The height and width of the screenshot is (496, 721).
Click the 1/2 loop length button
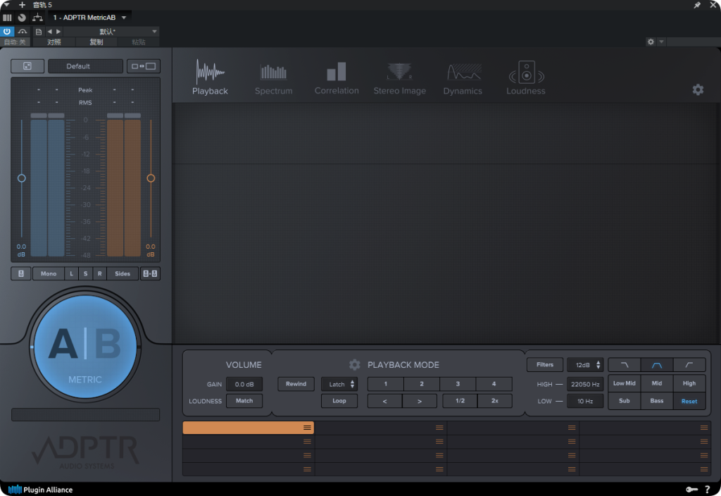460,401
